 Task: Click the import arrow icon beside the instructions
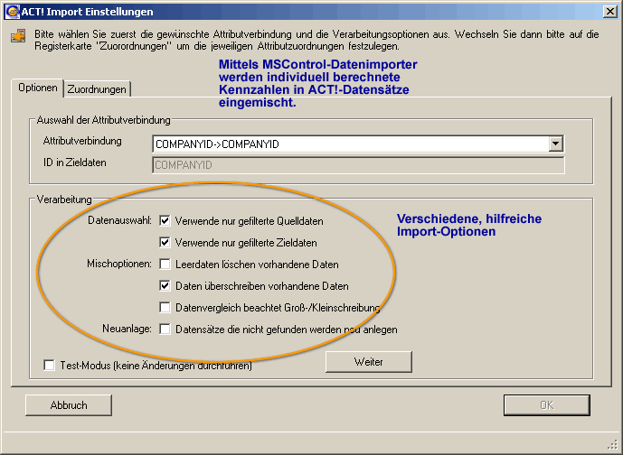18,36
